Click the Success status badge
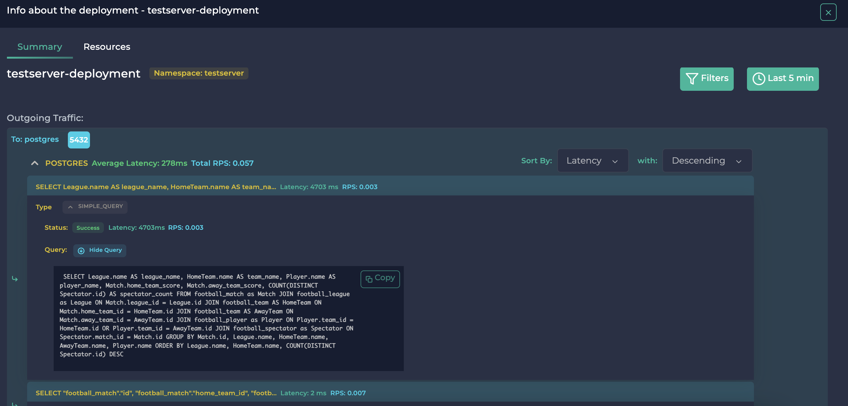 (x=87, y=228)
